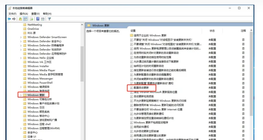The height and width of the screenshot is (140, 263).
Task: Click settings list scrollbar up arrow
Action: point(251,30)
